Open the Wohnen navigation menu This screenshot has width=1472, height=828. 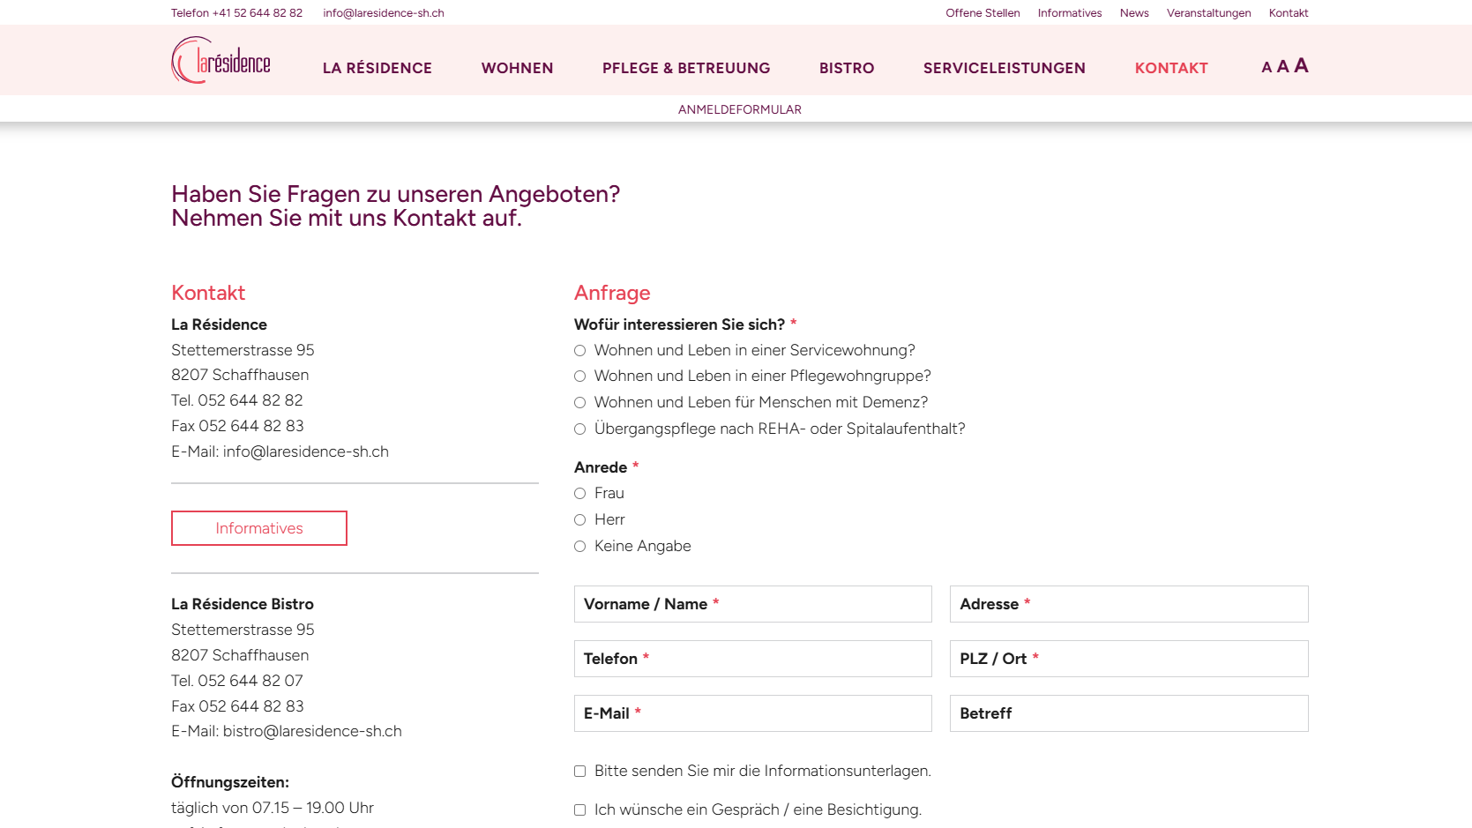tap(517, 68)
